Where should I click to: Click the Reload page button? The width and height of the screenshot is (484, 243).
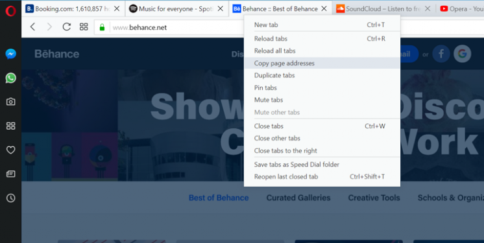point(67,27)
